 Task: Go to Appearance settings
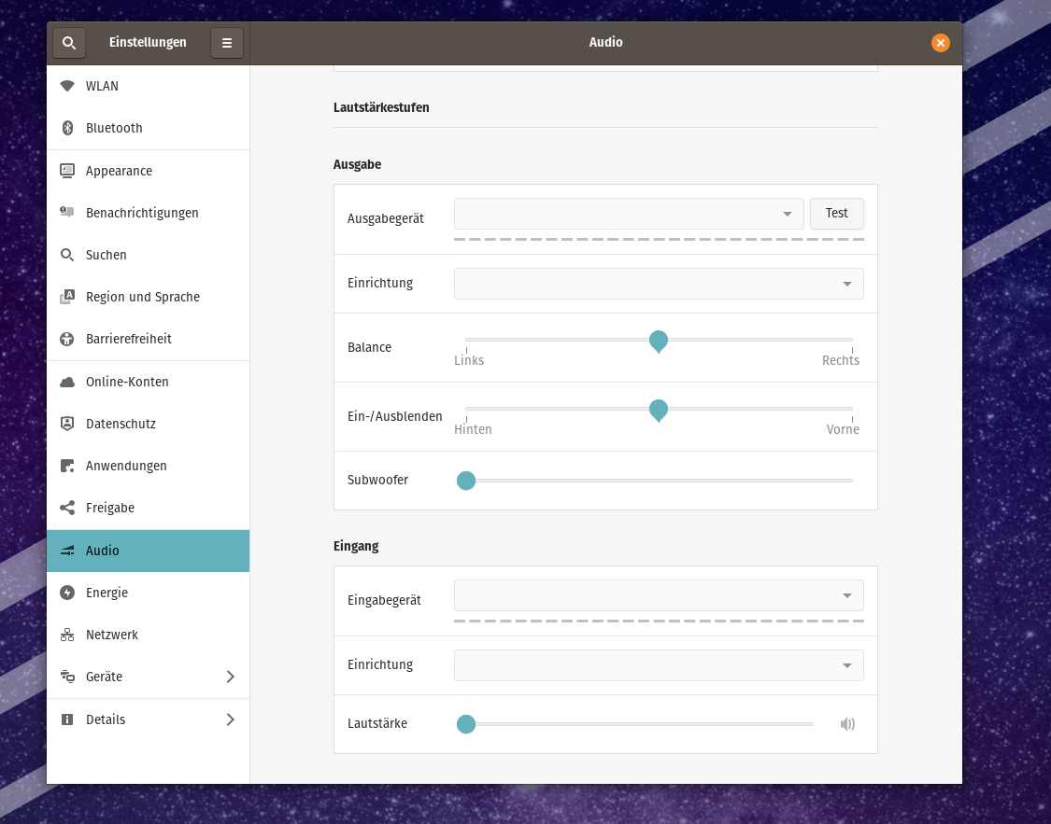pos(149,171)
